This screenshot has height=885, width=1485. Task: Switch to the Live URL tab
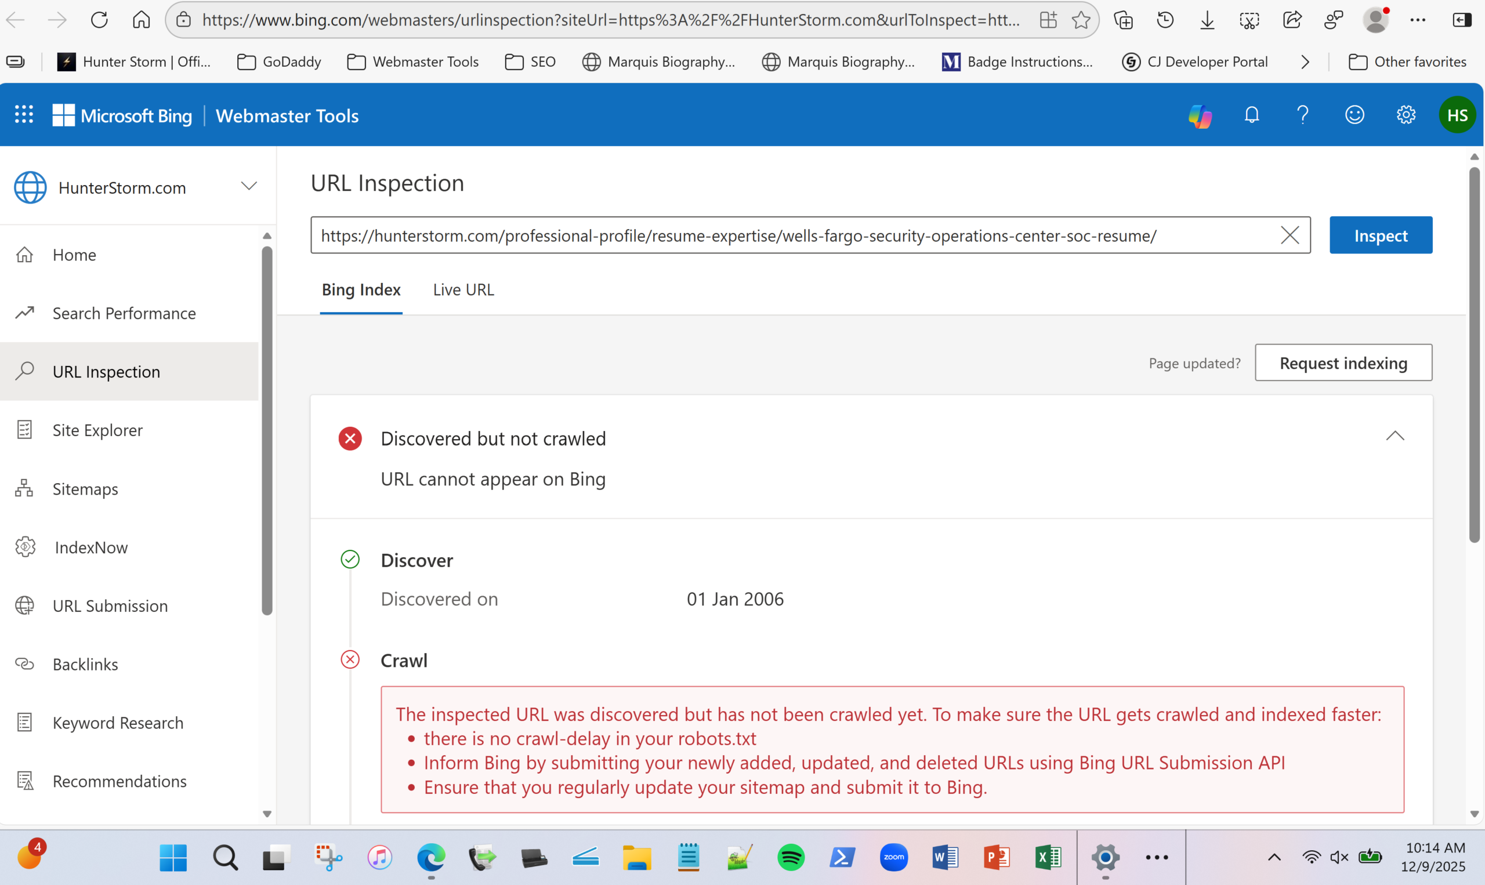pyautogui.click(x=463, y=290)
